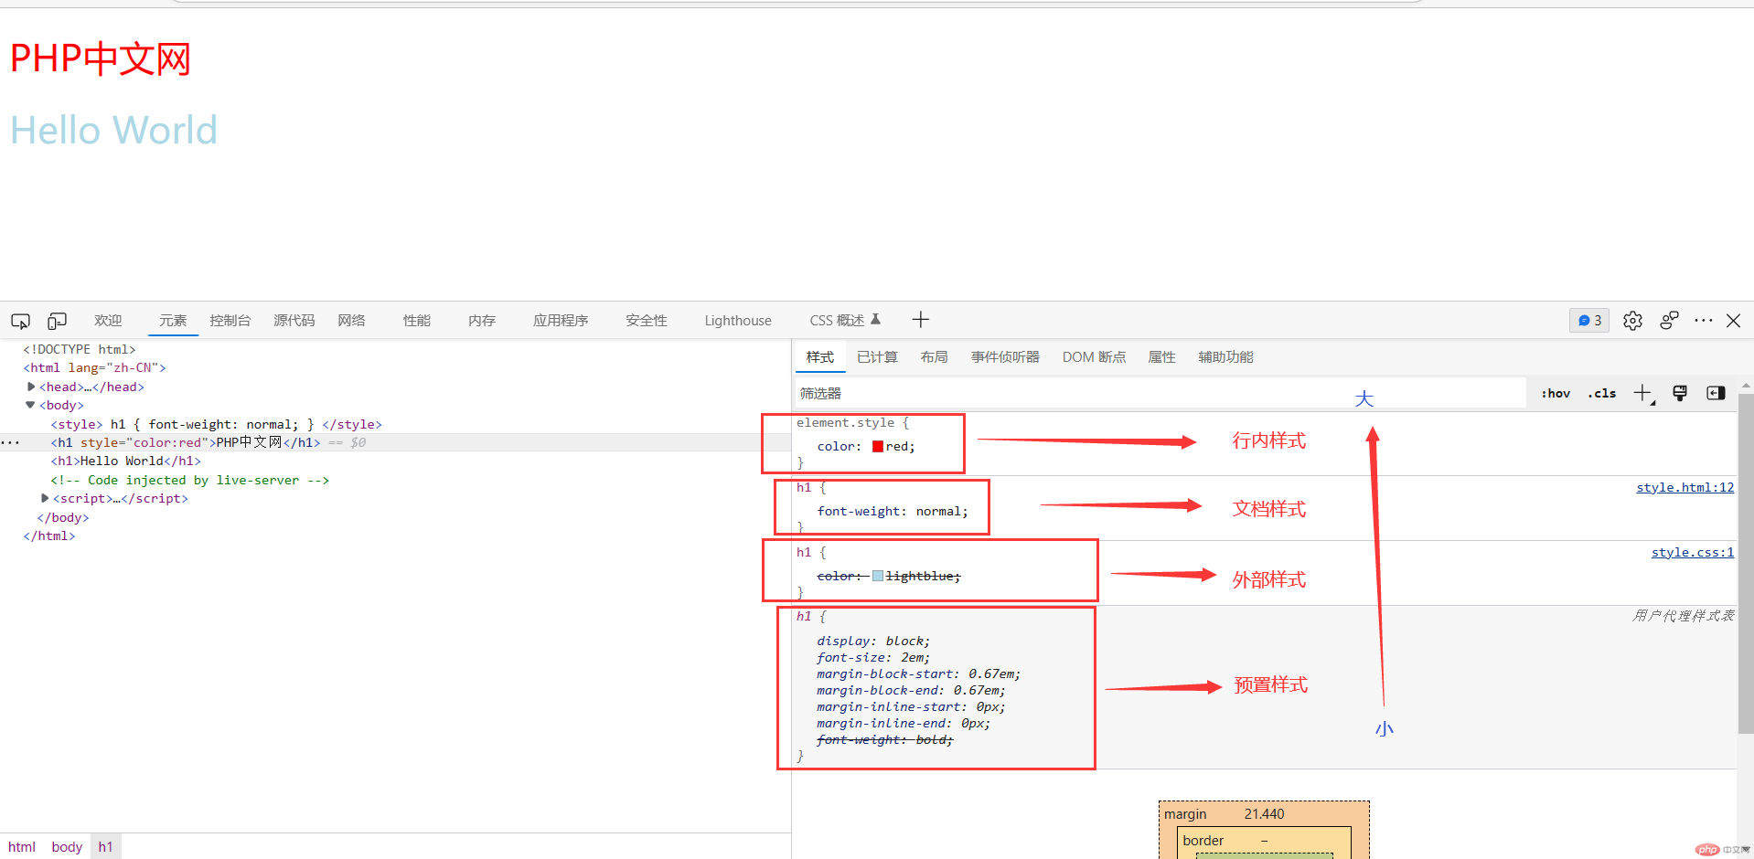Click the font-weight: normal declaration
The height and width of the screenshot is (859, 1754).
(893, 512)
